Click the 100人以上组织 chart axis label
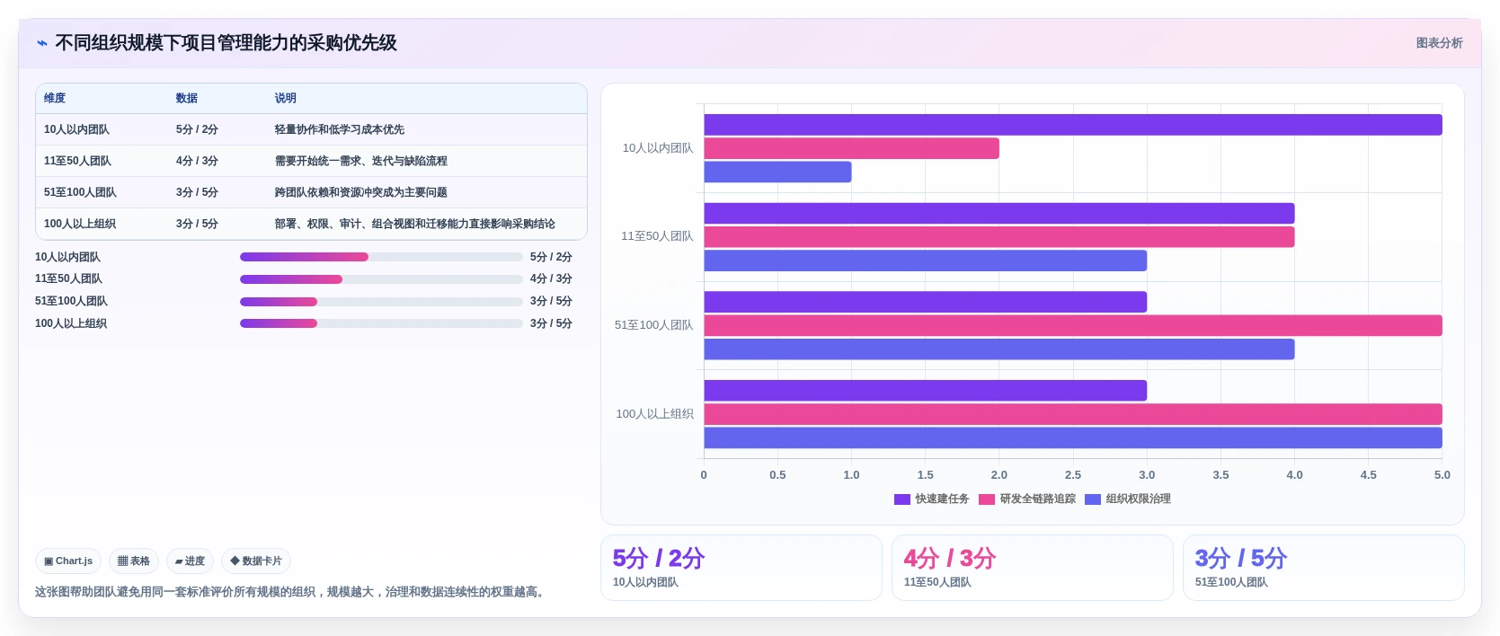The width and height of the screenshot is (1500, 636). tap(654, 414)
